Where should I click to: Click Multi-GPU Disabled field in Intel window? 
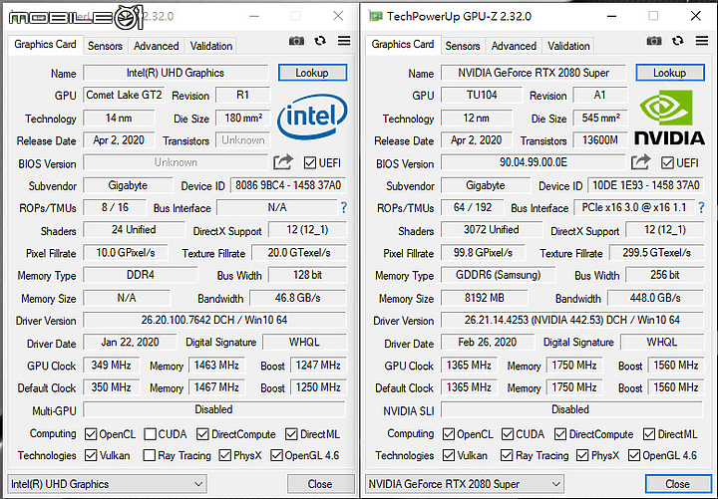213,409
